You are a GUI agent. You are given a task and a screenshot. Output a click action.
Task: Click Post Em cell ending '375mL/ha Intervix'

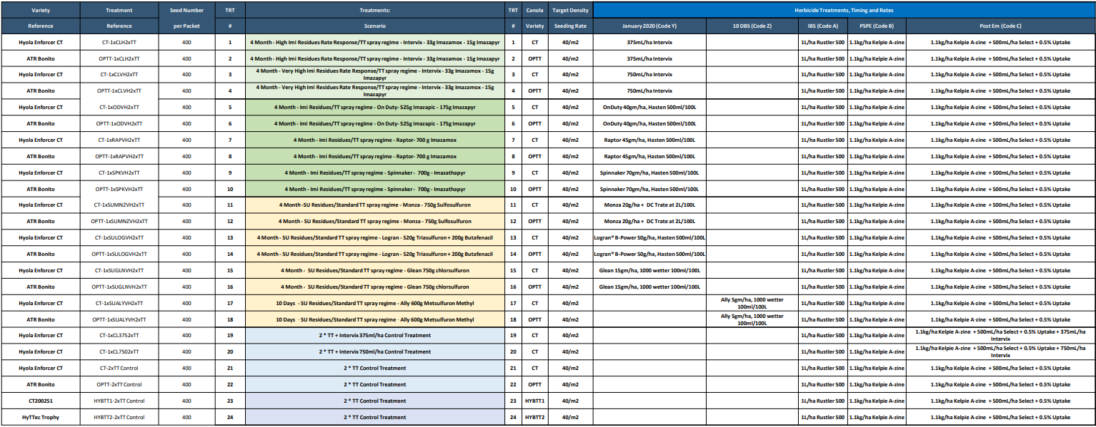coord(1000,335)
